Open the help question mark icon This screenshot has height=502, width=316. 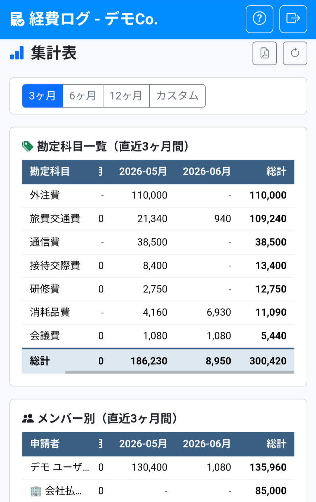point(259,19)
